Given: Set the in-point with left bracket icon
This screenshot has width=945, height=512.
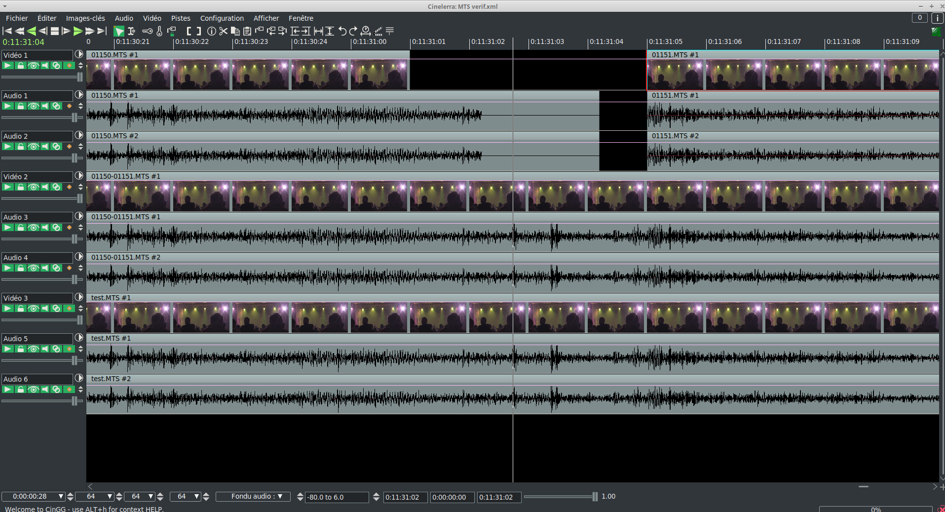Looking at the screenshot, I should click(x=189, y=31).
